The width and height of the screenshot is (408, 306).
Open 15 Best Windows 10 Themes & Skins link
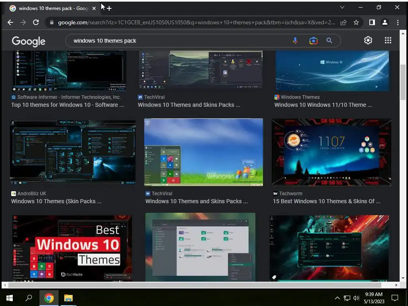[x=327, y=201]
